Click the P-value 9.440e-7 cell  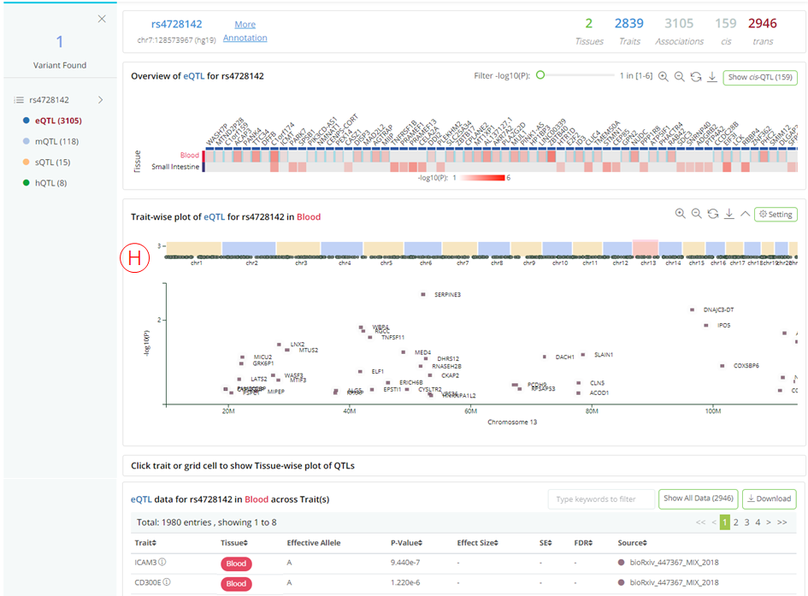[x=405, y=563]
